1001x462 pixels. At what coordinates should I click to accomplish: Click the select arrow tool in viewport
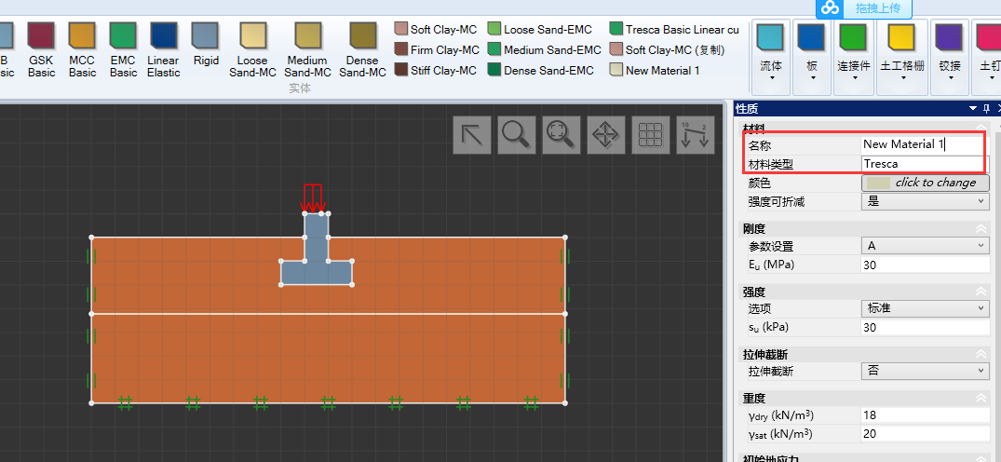pos(472,135)
